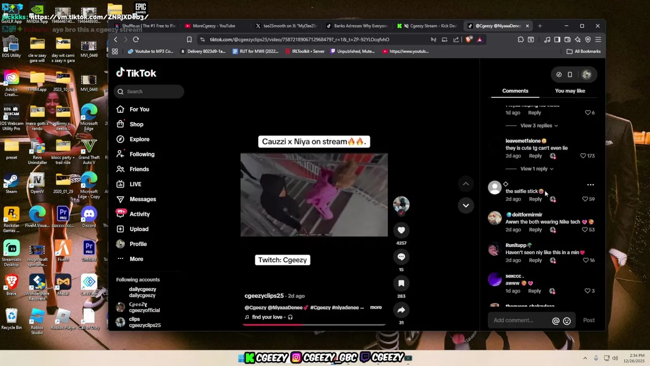Click the phone app icon in the top pill
The width and height of the screenshot is (650, 366).
click(570, 75)
